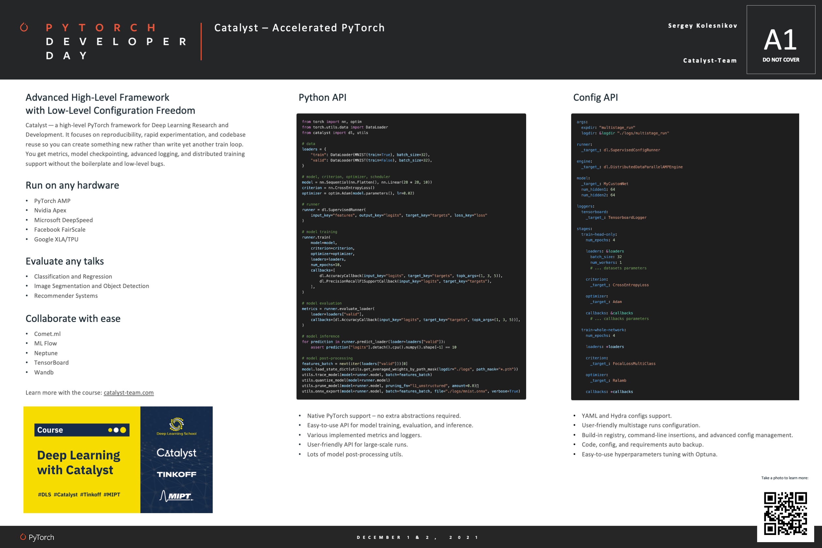Click Image Segmentation and Object Detection bullet
The image size is (822, 548).
coord(92,286)
